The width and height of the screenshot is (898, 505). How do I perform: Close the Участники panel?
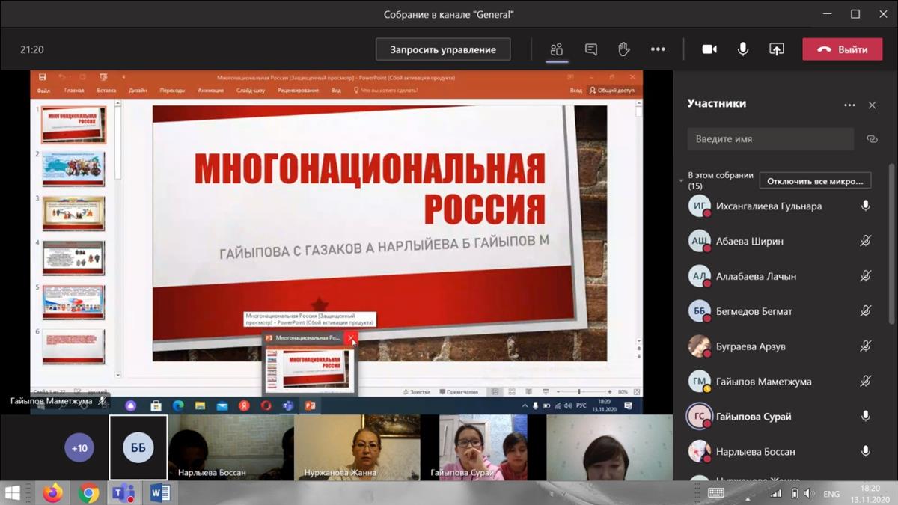(872, 105)
